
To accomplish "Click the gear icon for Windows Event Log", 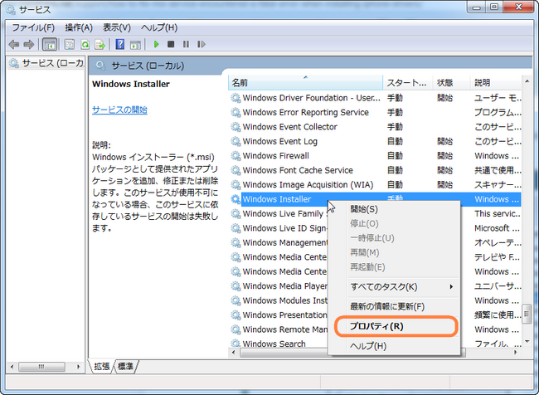I will (x=236, y=141).
